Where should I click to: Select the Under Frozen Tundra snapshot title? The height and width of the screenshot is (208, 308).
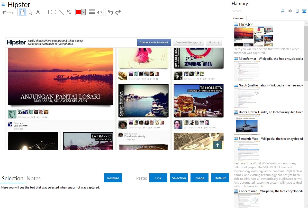point(271,112)
